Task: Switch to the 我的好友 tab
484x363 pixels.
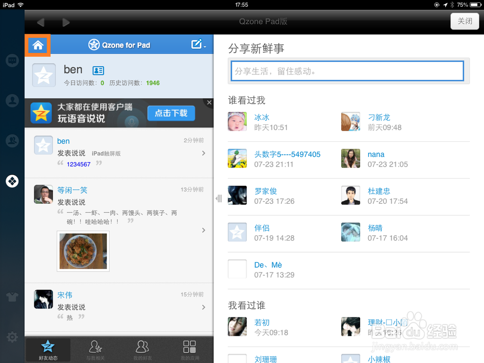Action: [x=142, y=349]
